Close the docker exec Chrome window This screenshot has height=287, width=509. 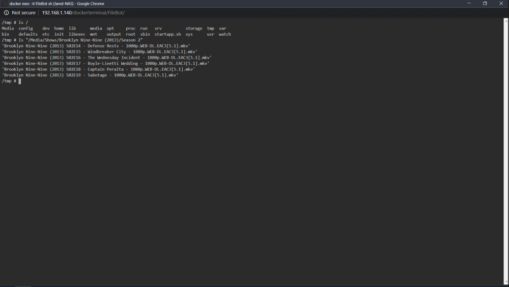coord(501,4)
